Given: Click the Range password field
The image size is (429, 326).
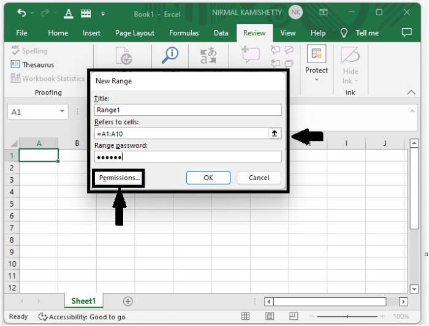Looking at the screenshot, I should coord(188,157).
